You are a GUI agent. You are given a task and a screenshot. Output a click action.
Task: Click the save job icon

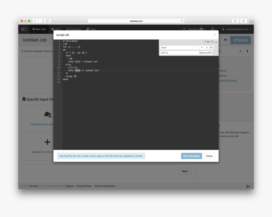pos(225,40)
